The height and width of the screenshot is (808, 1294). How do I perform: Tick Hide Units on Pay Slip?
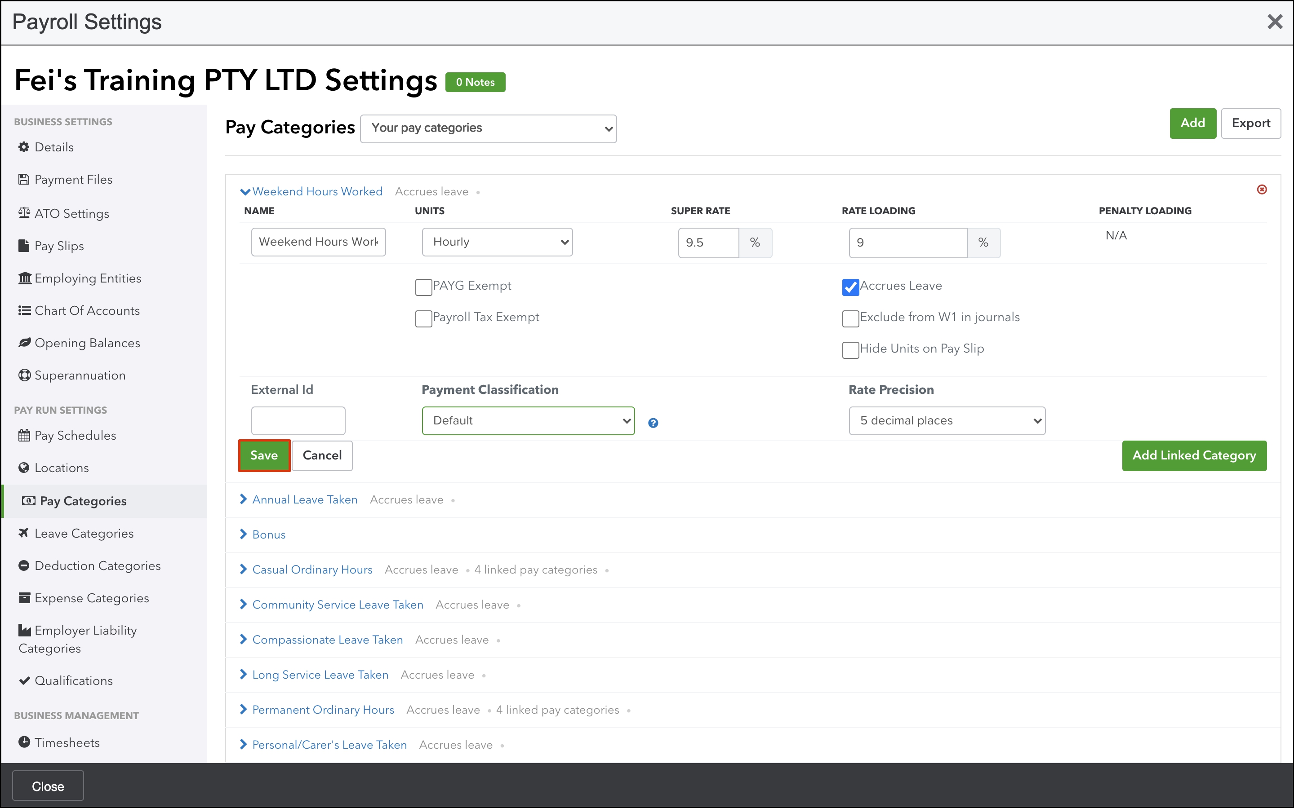850,350
